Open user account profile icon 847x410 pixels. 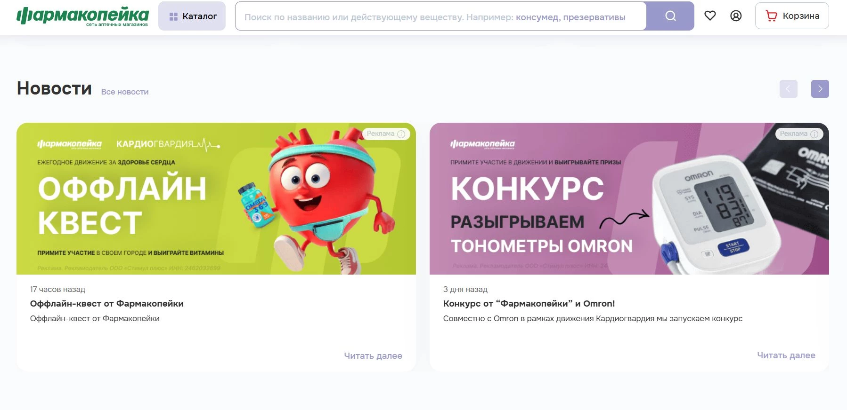click(736, 16)
